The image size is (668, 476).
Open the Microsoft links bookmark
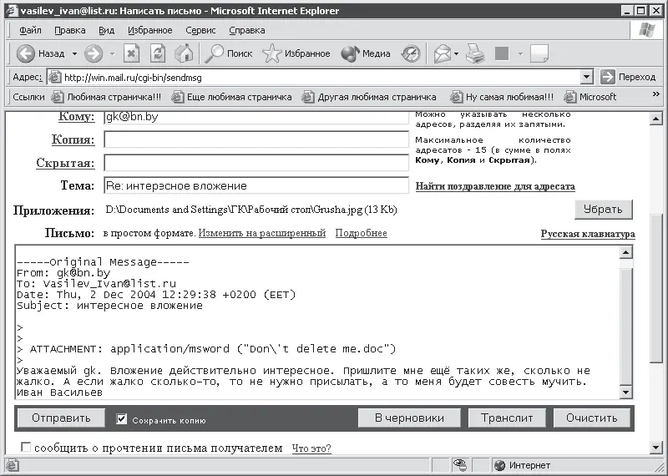[590, 97]
